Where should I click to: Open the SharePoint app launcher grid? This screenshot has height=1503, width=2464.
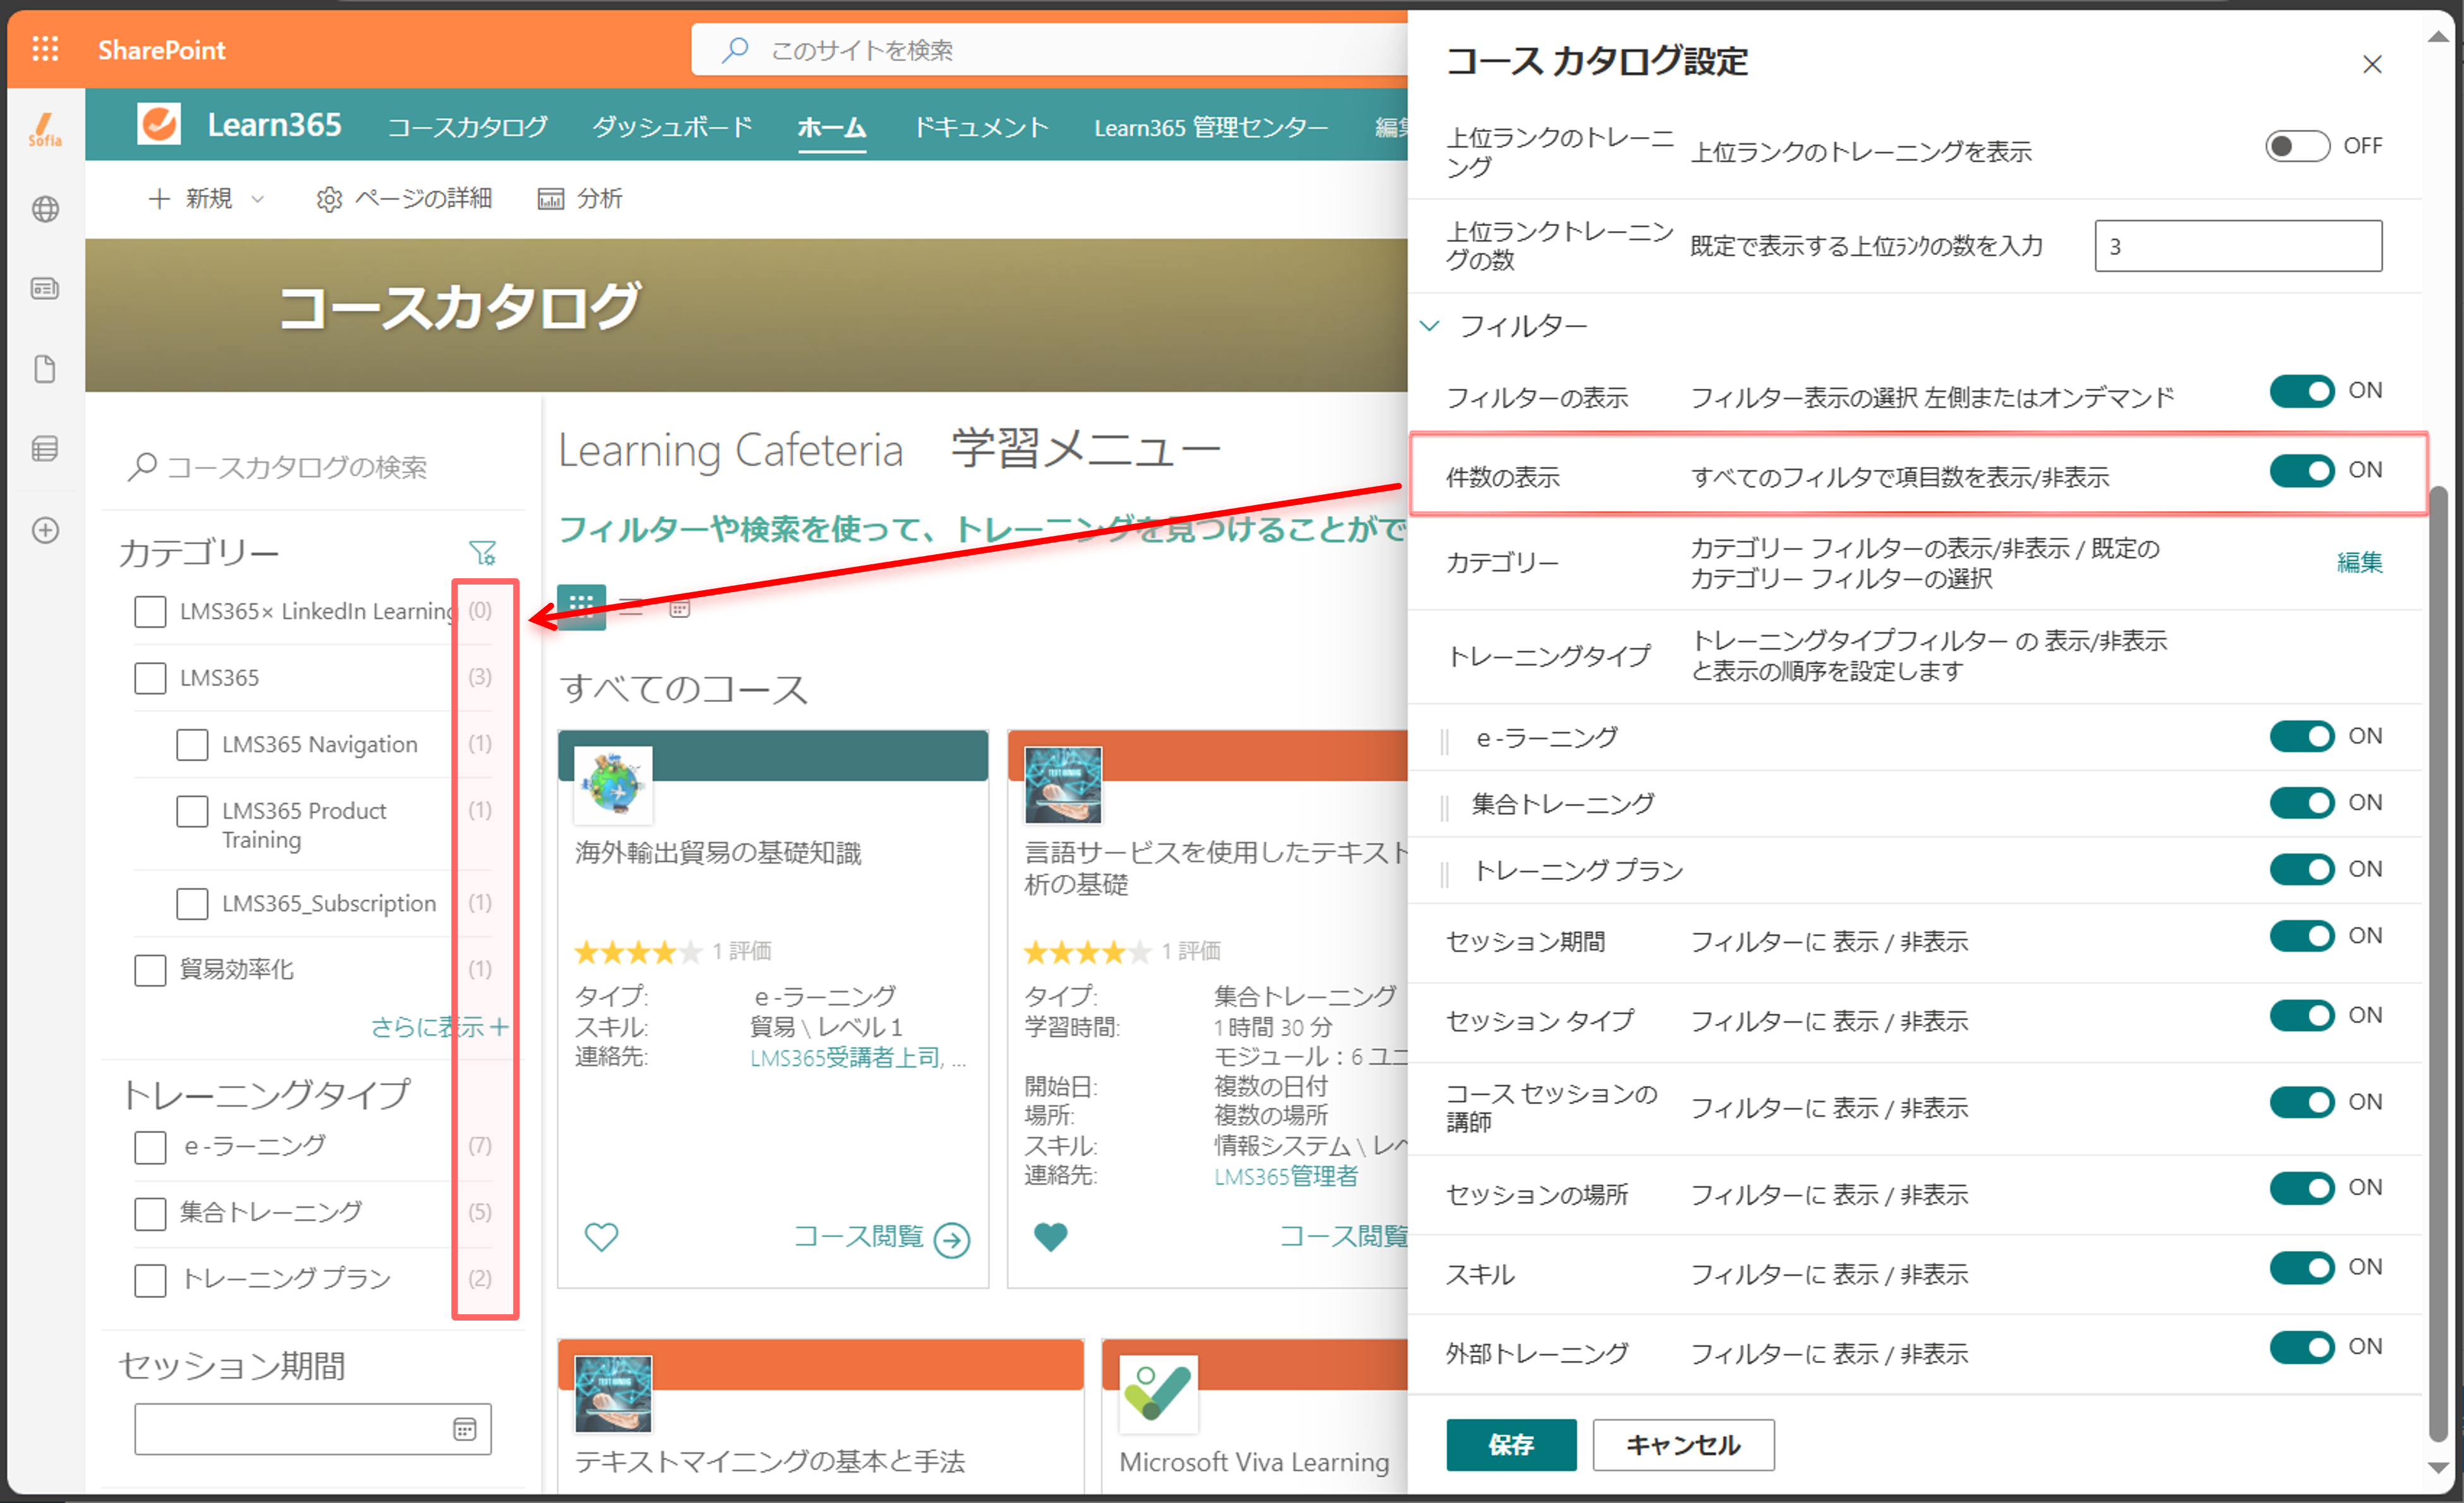point(45,49)
